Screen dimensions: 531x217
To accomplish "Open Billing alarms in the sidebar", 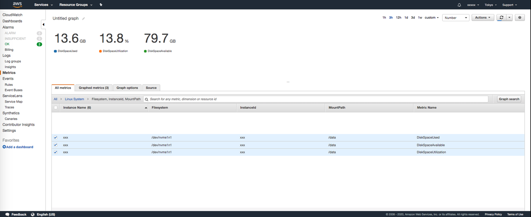I will [9, 50].
